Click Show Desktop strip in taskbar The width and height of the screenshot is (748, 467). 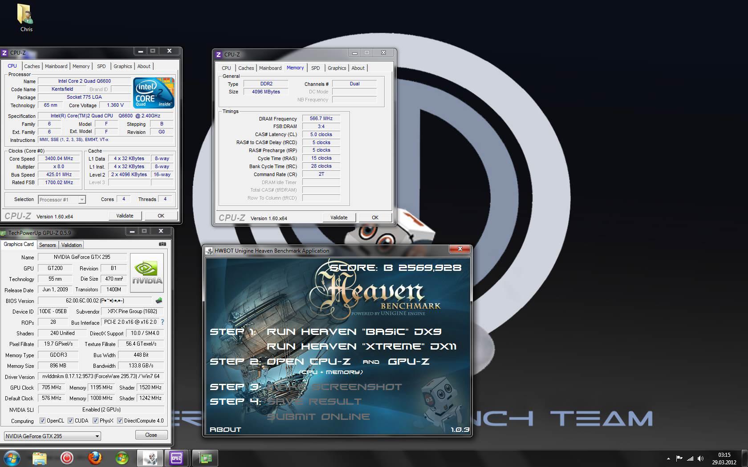click(x=745, y=458)
